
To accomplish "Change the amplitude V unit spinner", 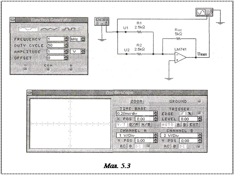I will click(83, 52).
